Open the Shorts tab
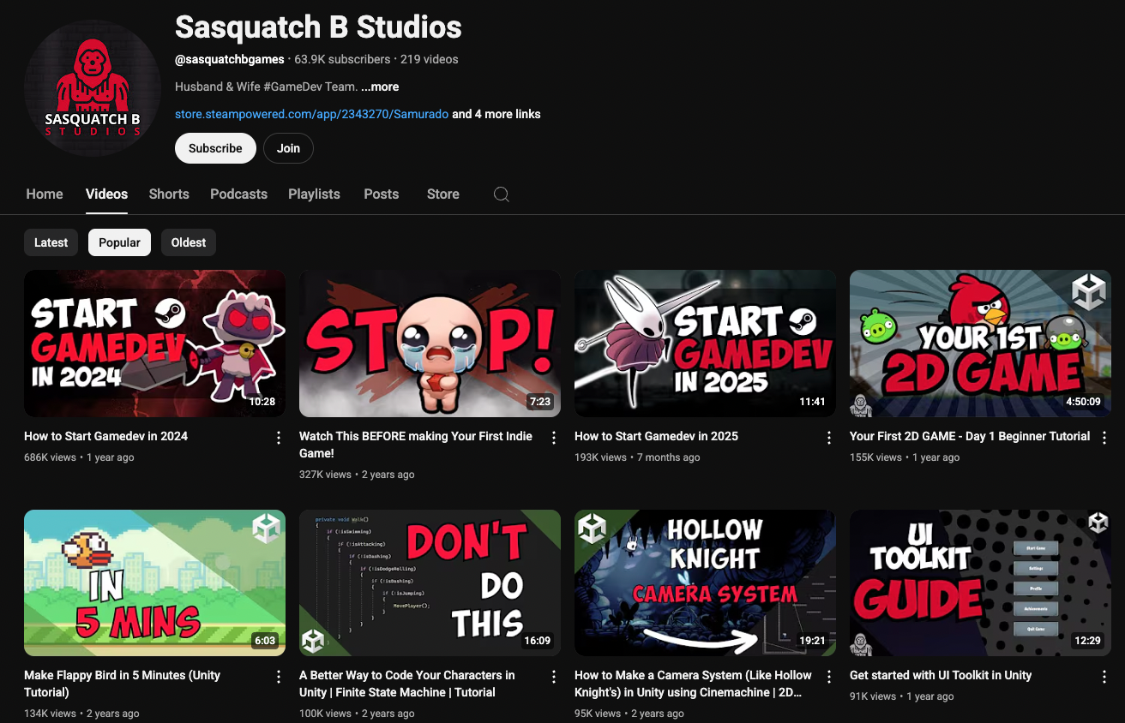Image resolution: width=1125 pixels, height=723 pixels. pos(169,194)
